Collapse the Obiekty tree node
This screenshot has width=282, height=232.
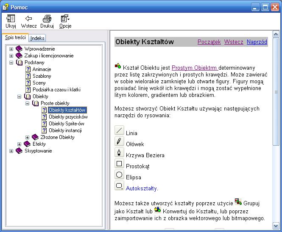pos(19,96)
